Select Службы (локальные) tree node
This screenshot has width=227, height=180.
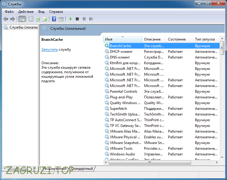click(21, 27)
